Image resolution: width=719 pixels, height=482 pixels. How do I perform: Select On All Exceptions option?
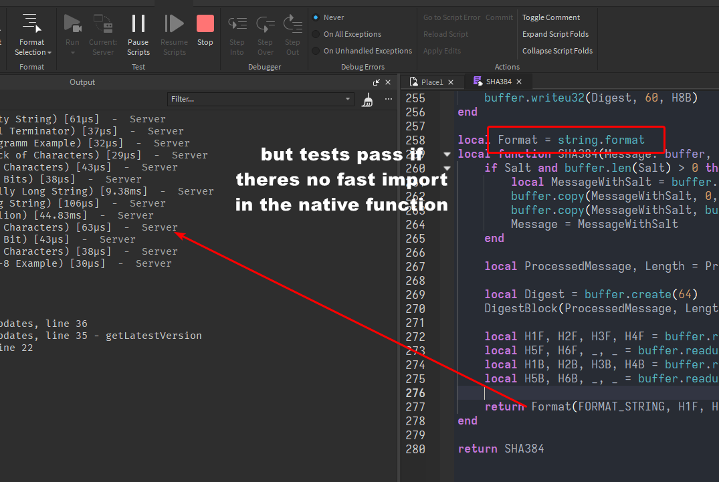point(347,34)
